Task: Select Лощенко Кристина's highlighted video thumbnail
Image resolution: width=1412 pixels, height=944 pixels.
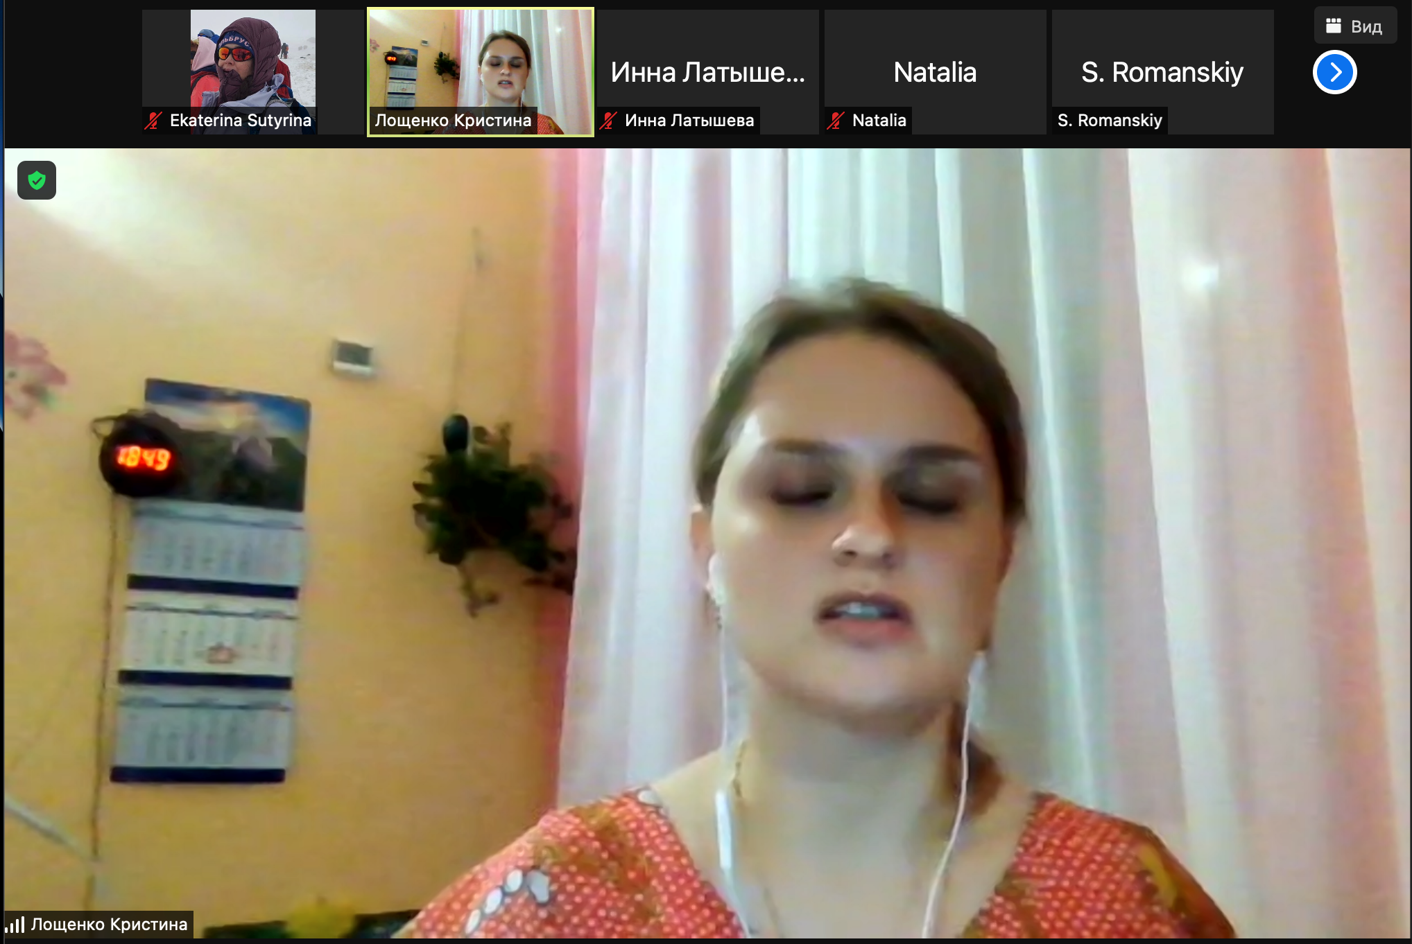Action: (x=481, y=71)
